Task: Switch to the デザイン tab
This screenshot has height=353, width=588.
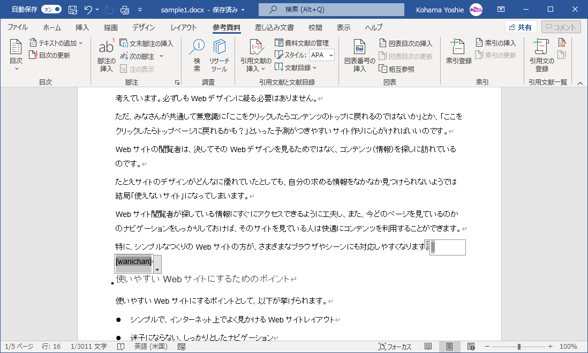Action: click(143, 27)
